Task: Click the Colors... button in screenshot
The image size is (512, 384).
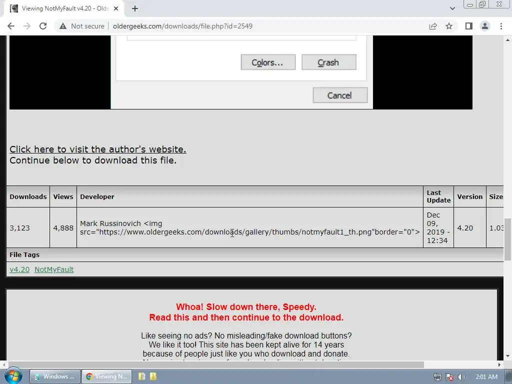Action: tap(268, 62)
